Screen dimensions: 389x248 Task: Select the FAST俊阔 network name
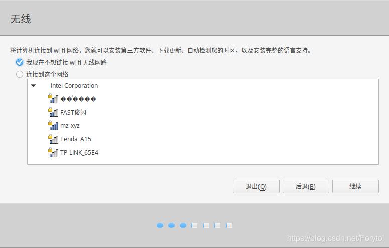[73, 113]
